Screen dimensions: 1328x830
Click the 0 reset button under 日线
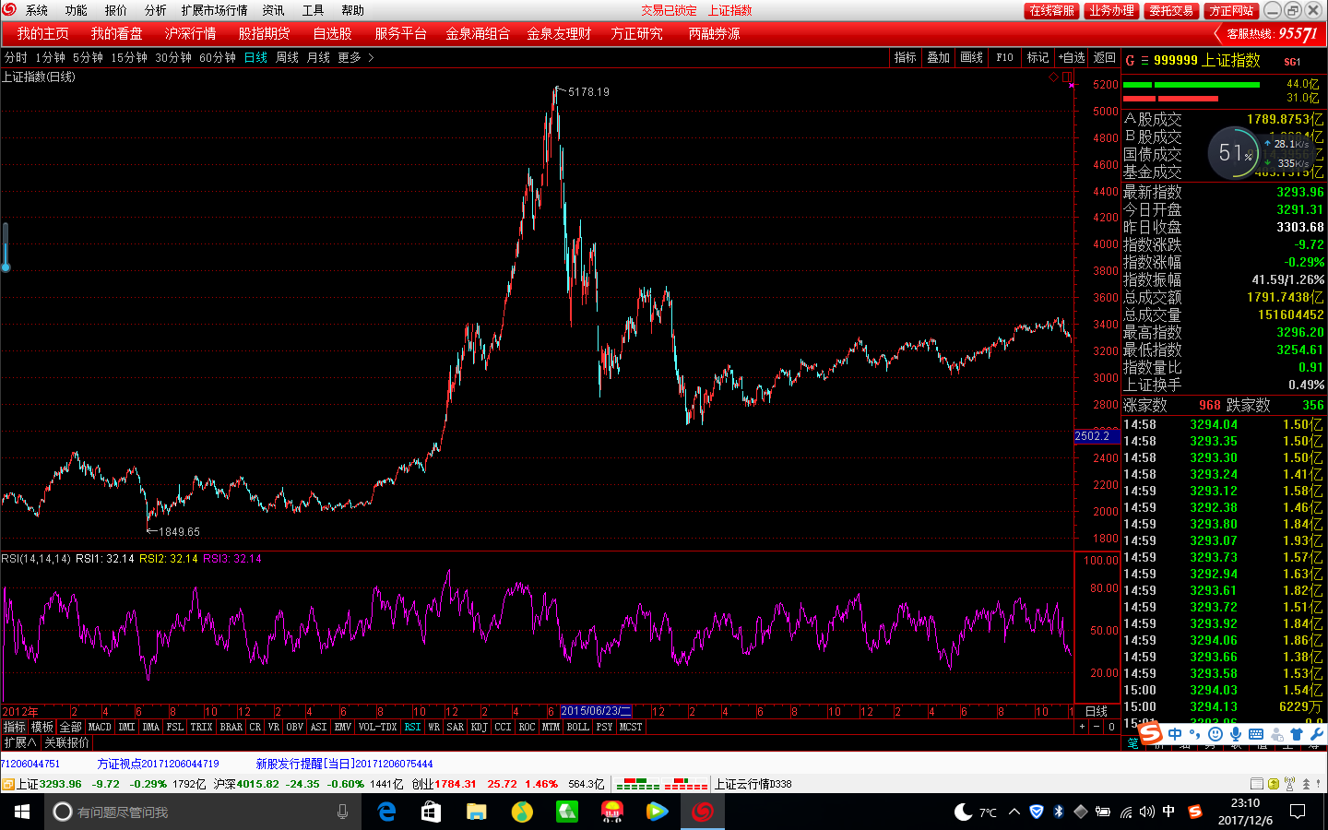1111,727
